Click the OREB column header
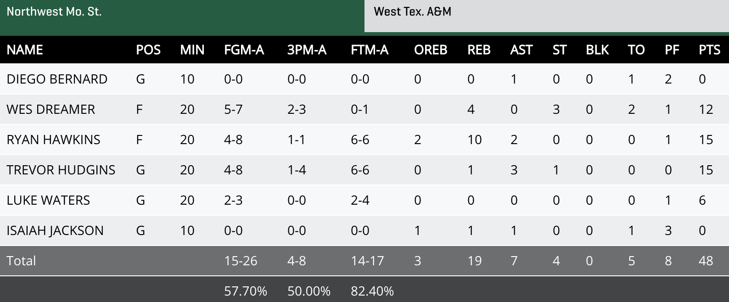729x302 pixels. coord(431,50)
